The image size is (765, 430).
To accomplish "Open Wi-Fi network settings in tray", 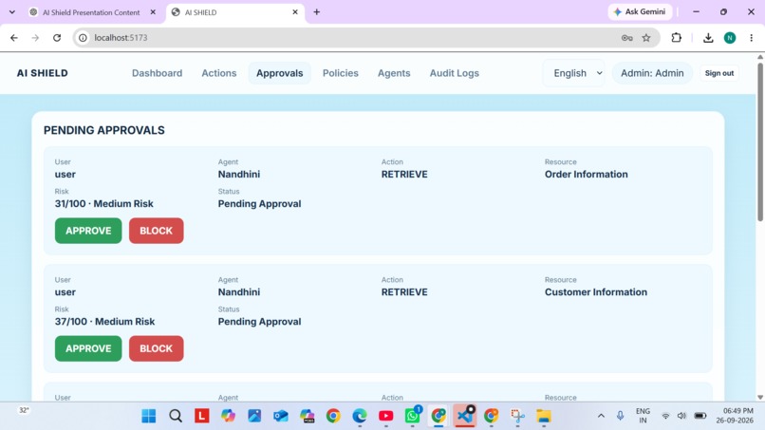I will (665, 416).
